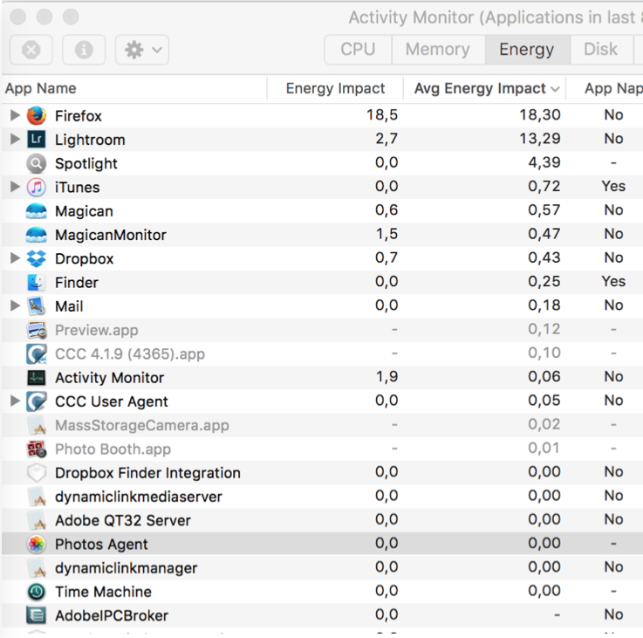Switch to the Memory tab
Screen dimensions: 643x638
[438, 49]
